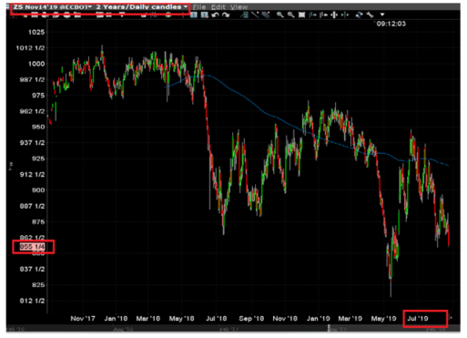Open chart settings via wrench icon

click(x=370, y=15)
